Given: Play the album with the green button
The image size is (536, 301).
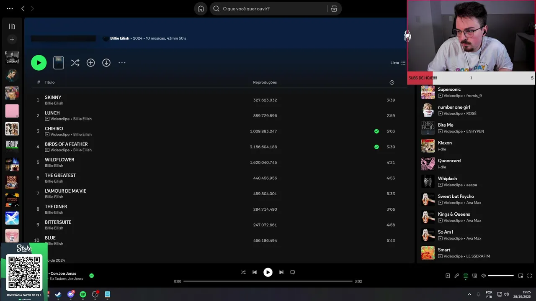Looking at the screenshot, I should click(x=39, y=63).
